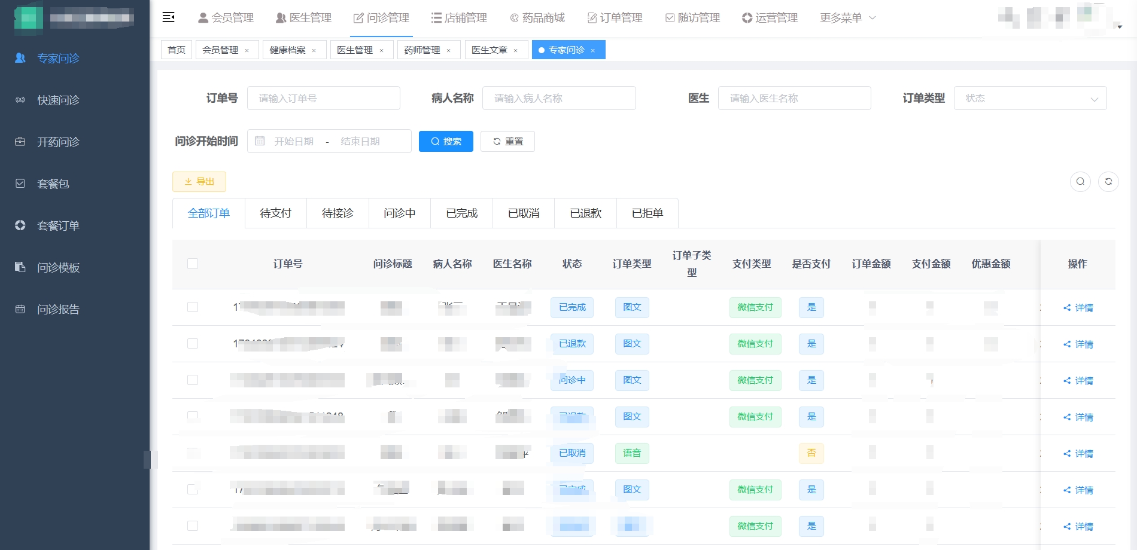Close the 医生管理 page tab
This screenshot has width=1137, height=550.
[381, 51]
